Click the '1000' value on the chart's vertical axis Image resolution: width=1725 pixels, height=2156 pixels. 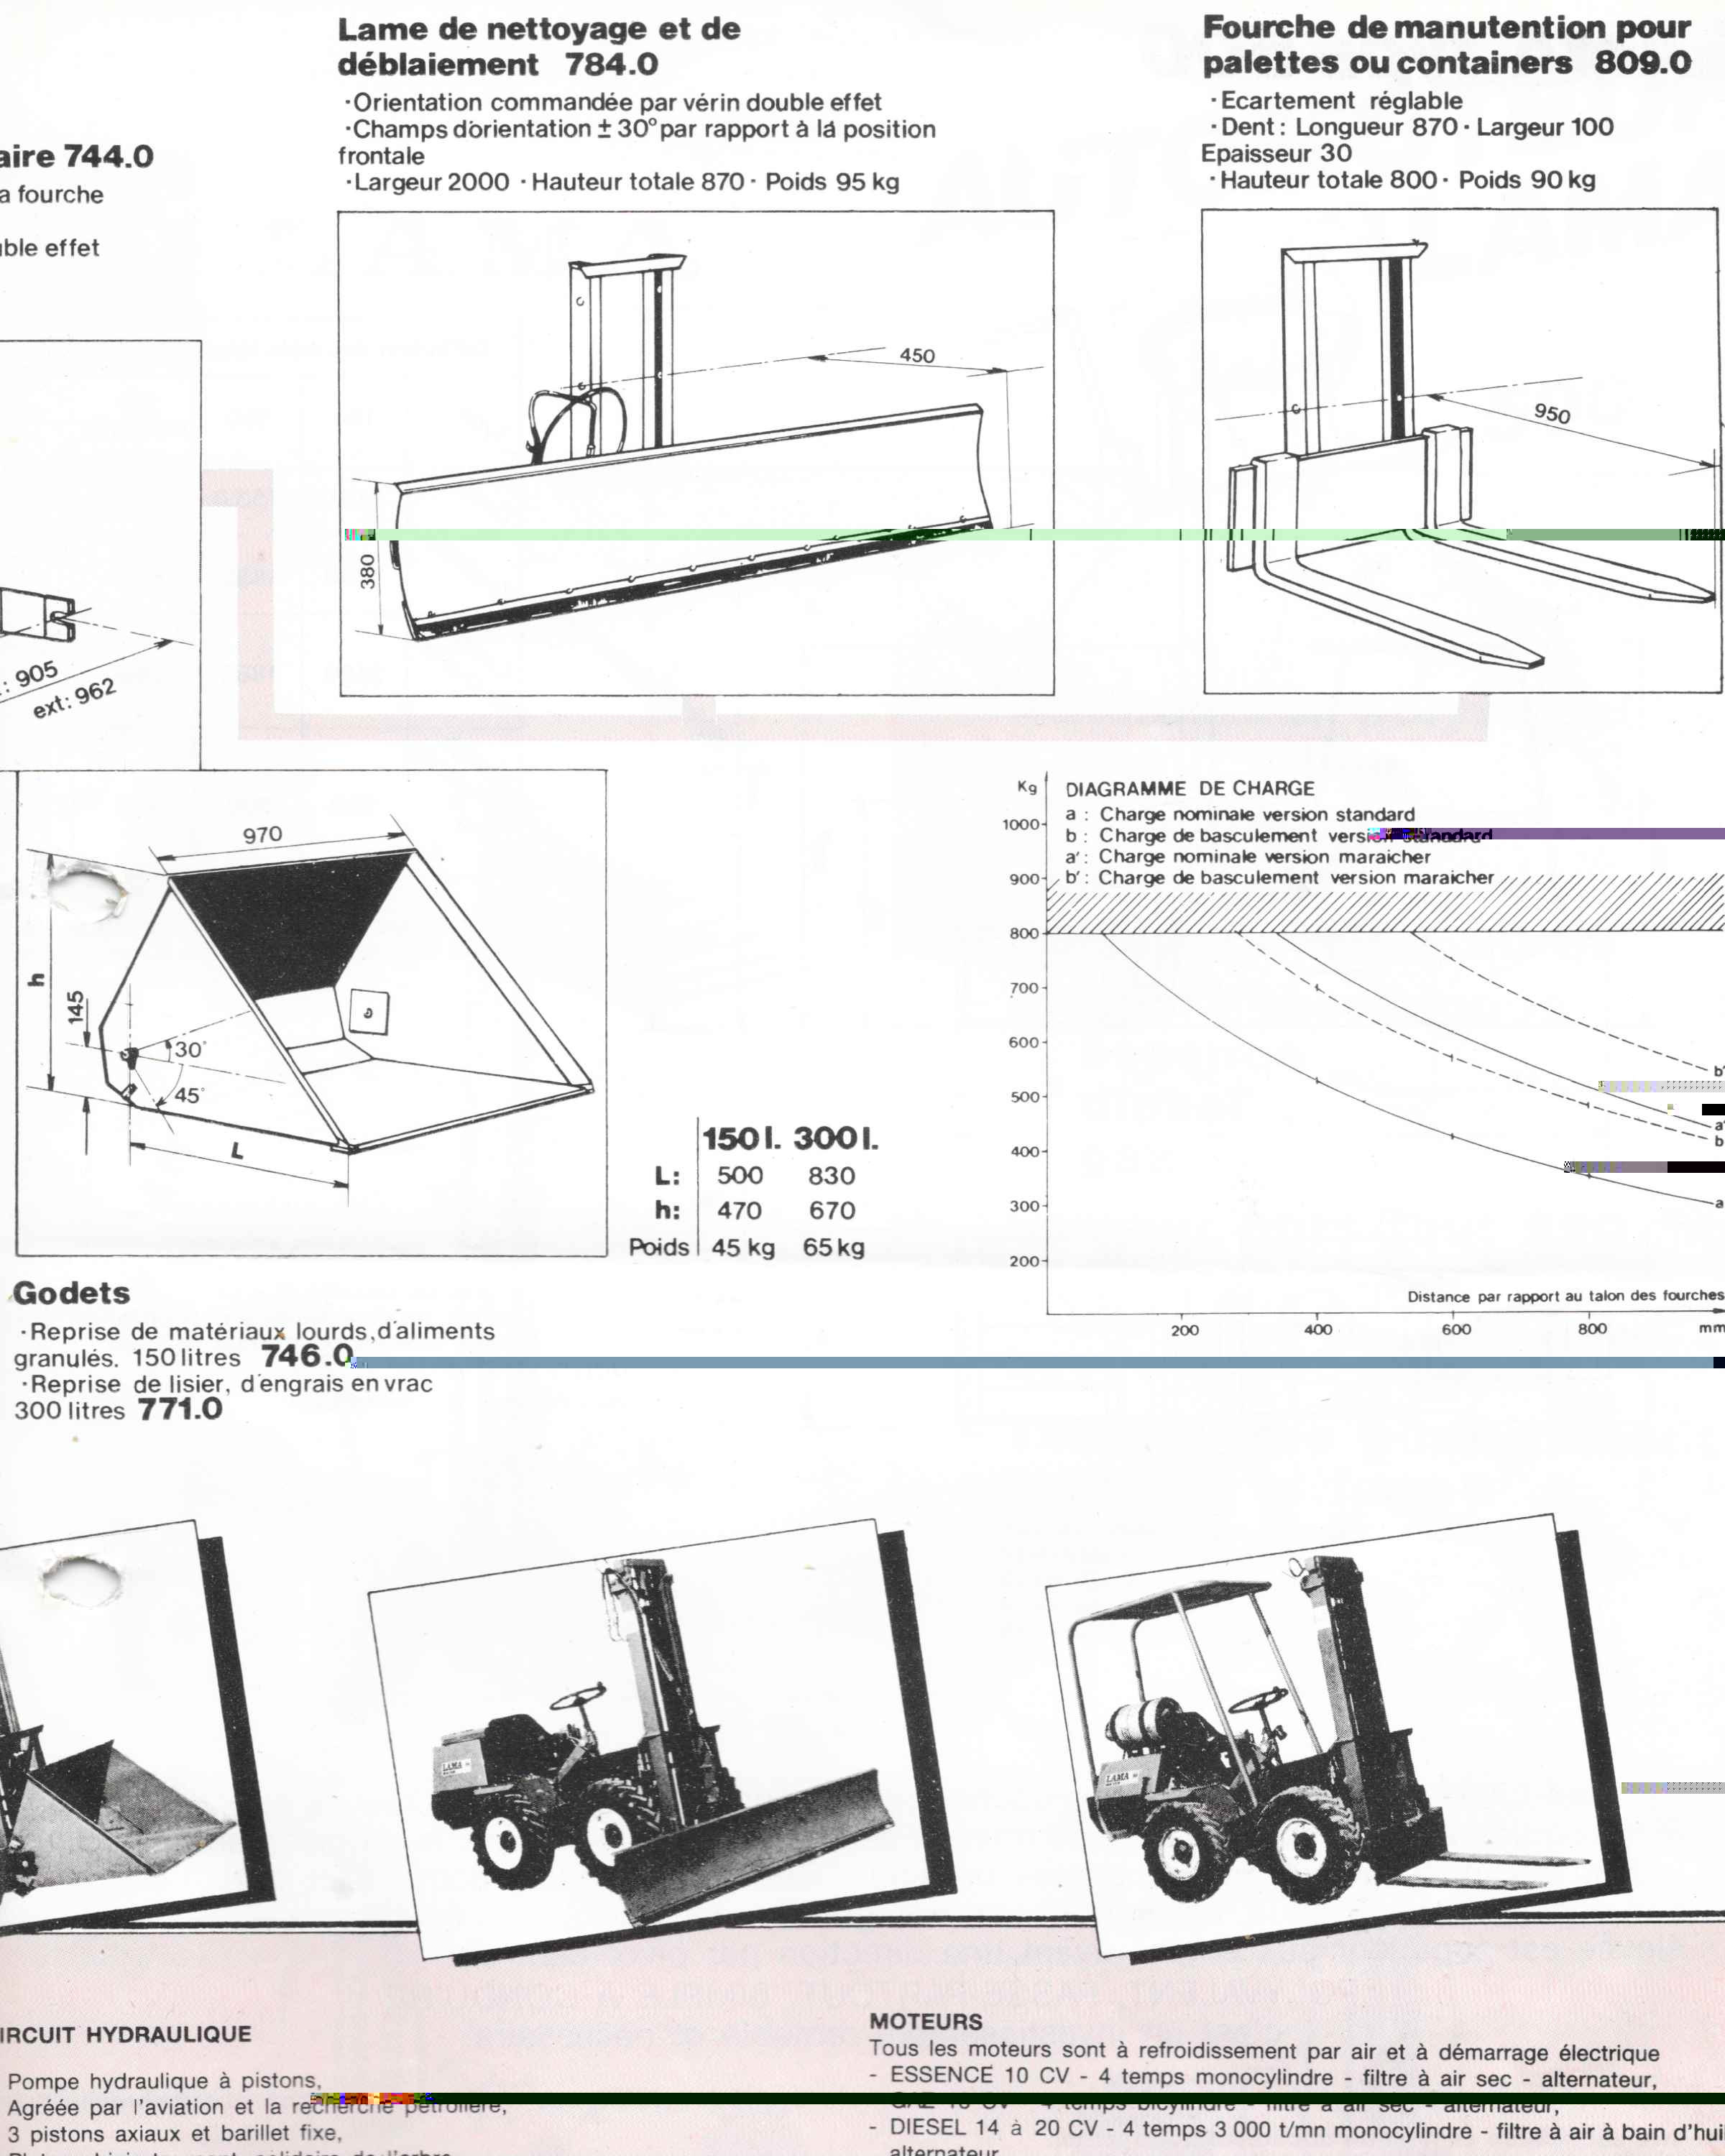click(x=1021, y=824)
